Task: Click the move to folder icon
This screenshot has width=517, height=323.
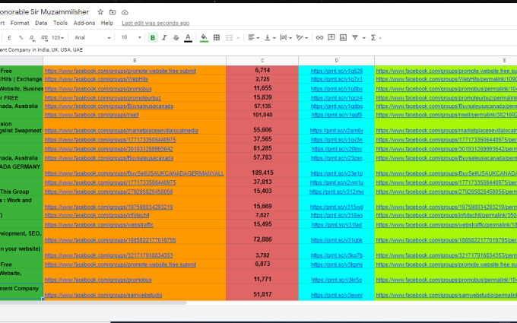Action: point(113,12)
